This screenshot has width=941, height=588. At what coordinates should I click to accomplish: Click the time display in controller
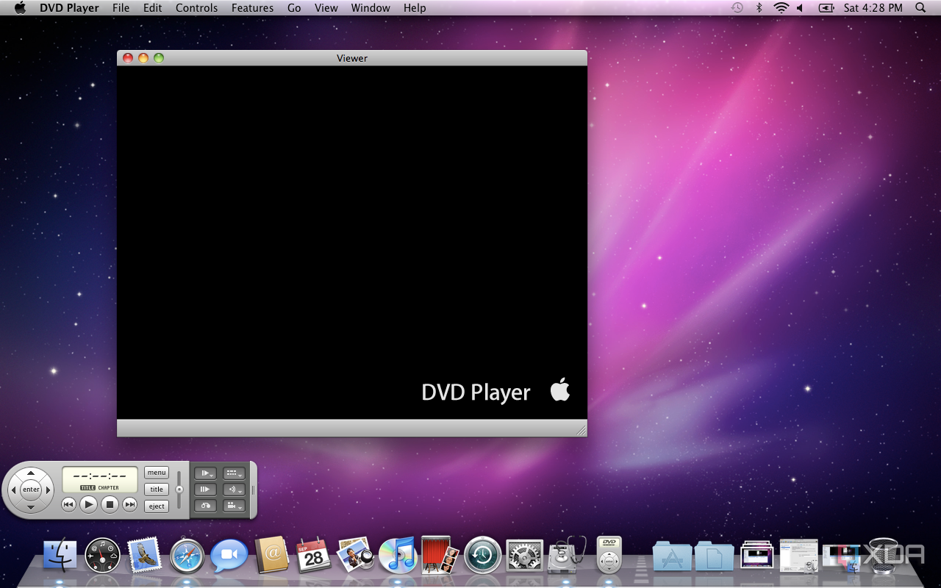pos(100,479)
